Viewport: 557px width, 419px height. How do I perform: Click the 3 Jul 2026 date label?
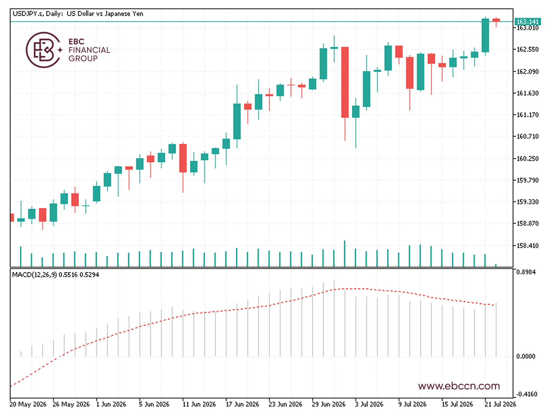369,404
